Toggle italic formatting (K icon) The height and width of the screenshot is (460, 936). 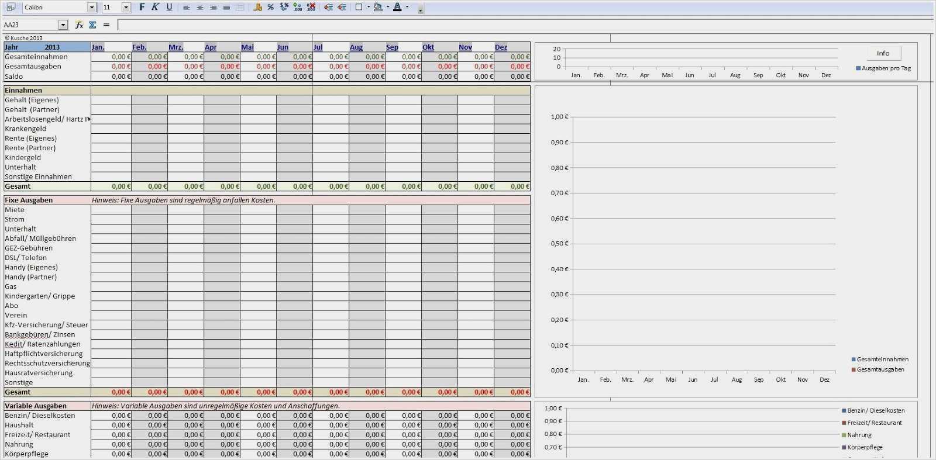155,7
